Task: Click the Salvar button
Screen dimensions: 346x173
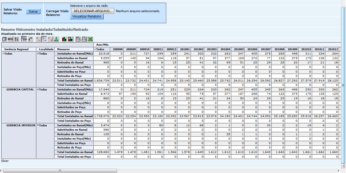Action: [x=33, y=11]
